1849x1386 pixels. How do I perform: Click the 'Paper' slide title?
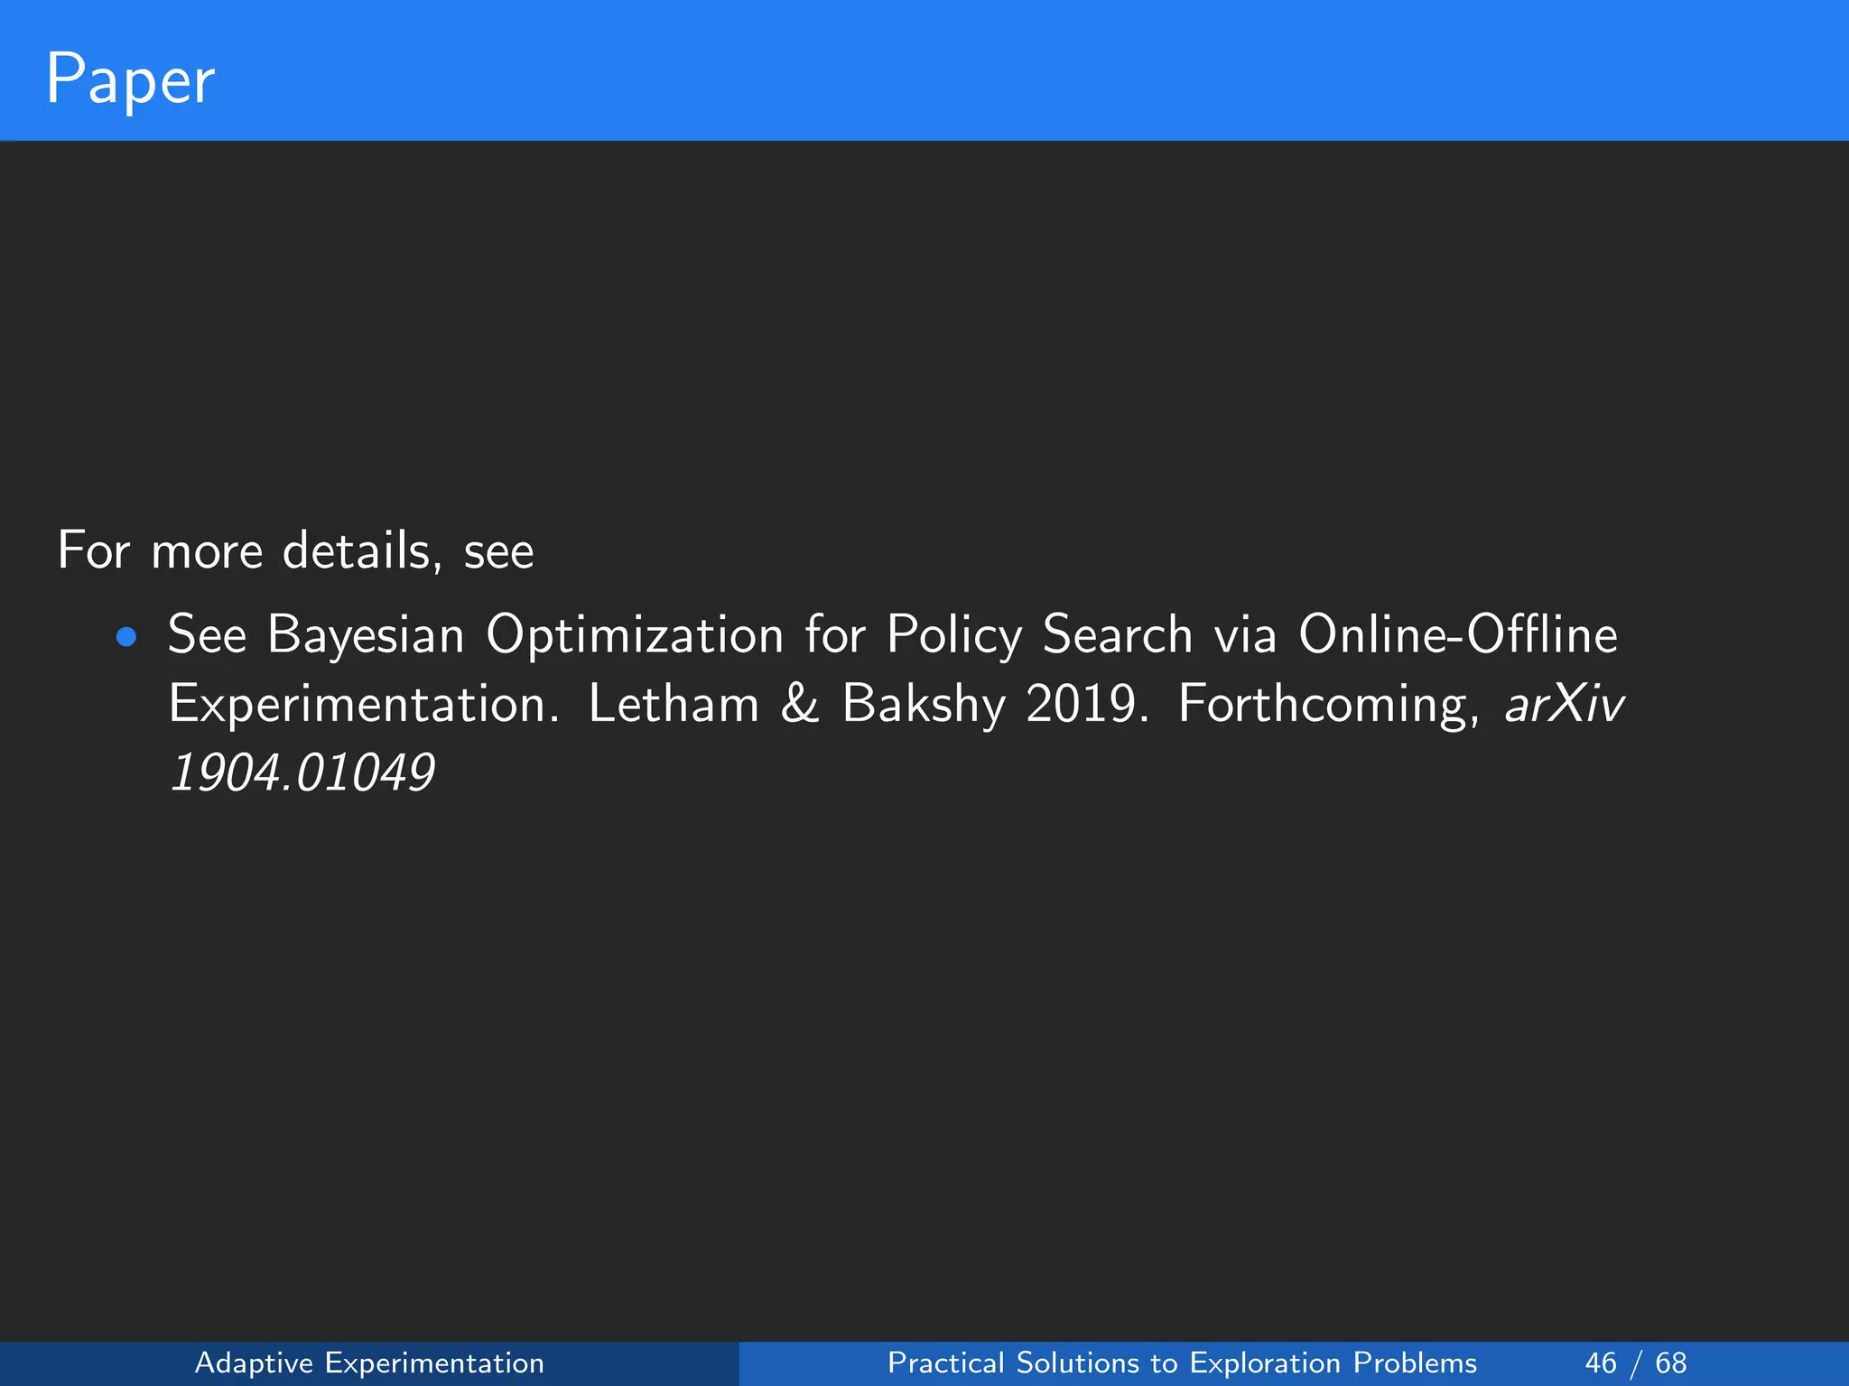(x=130, y=79)
